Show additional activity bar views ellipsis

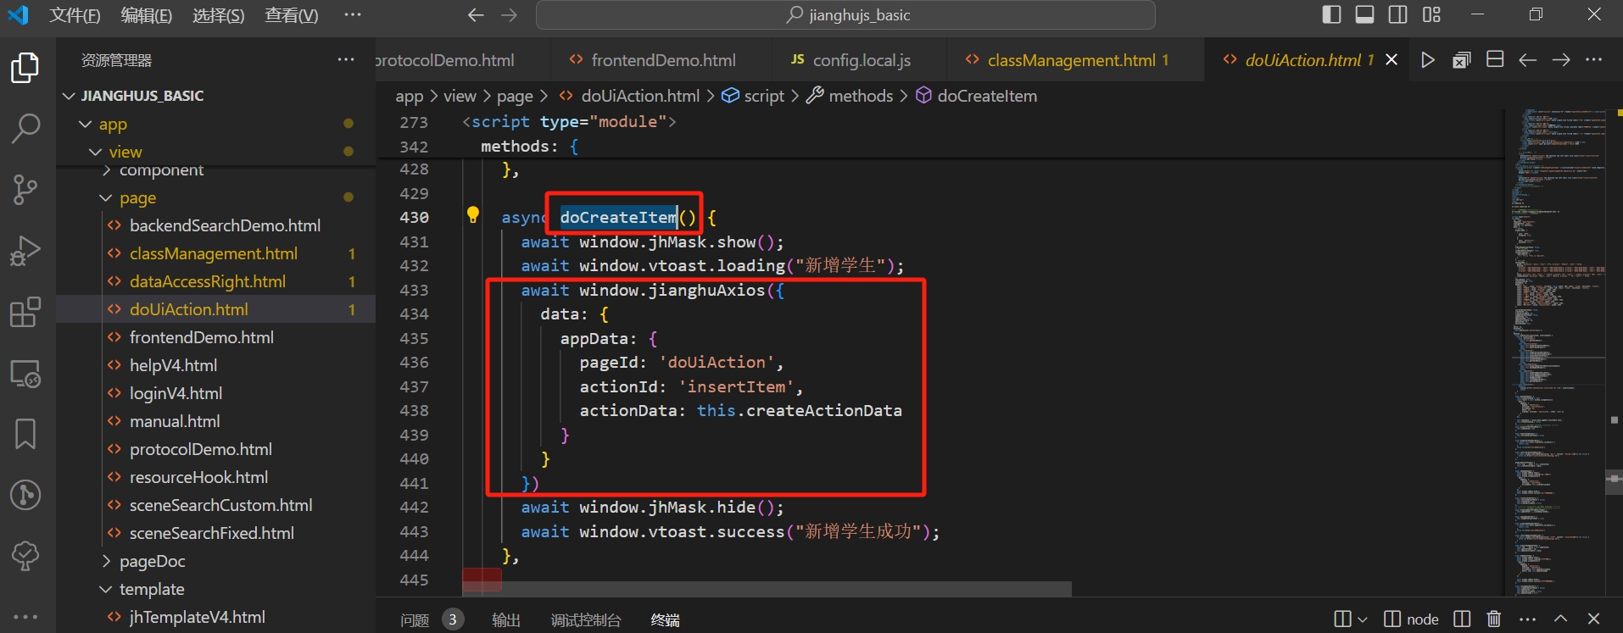pyautogui.click(x=25, y=616)
